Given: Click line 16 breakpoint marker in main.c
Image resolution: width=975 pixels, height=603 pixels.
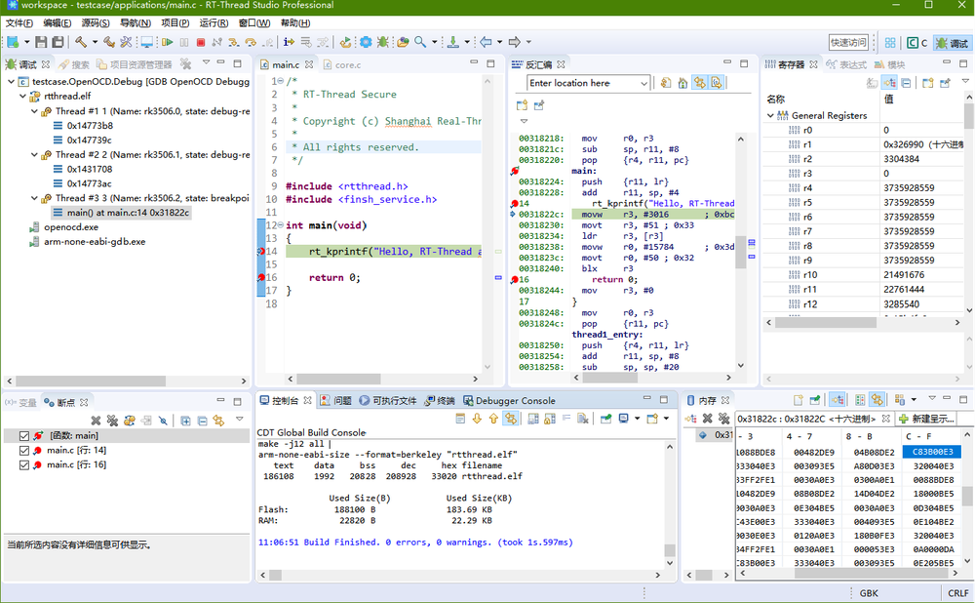Looking at the screenshot, I should click(x=261, y=277).
